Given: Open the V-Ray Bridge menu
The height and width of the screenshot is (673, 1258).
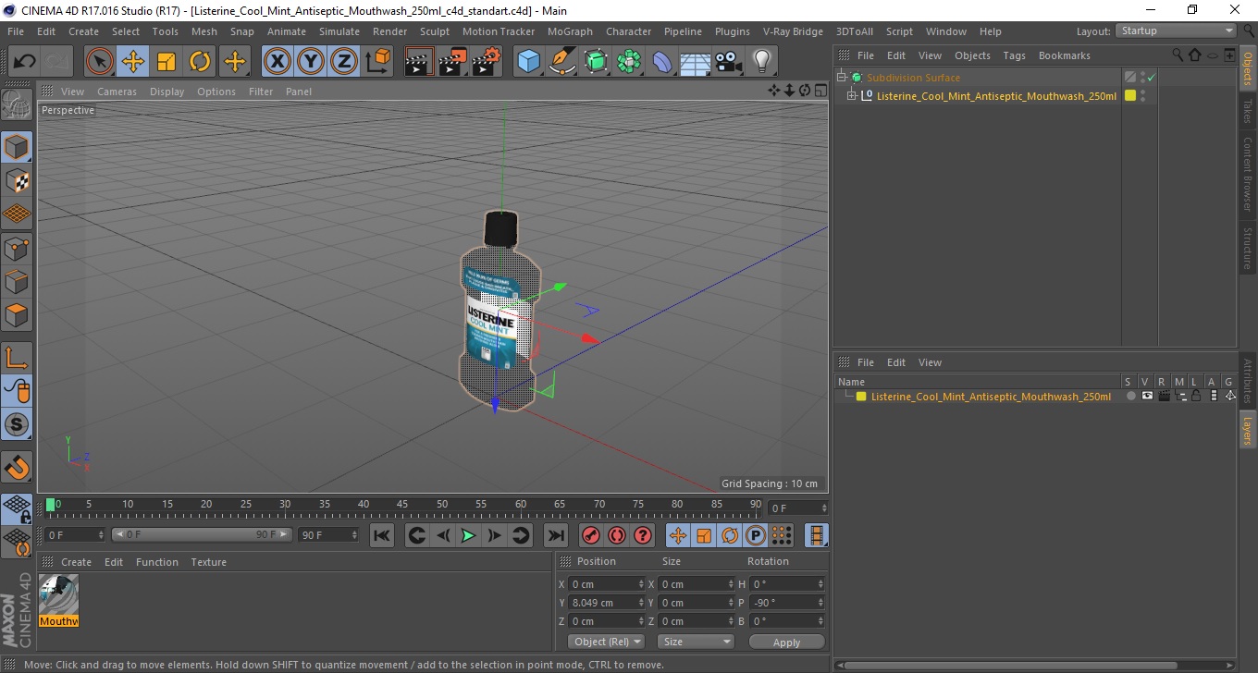Looking at the screenshot, I should [x=793, y=31].
